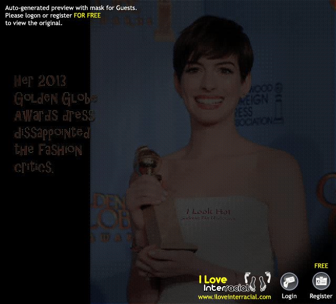Screen dimensions: 336x304
Task: Click the 'the Fashion' caption line
Action: click(x=48, y=150)
